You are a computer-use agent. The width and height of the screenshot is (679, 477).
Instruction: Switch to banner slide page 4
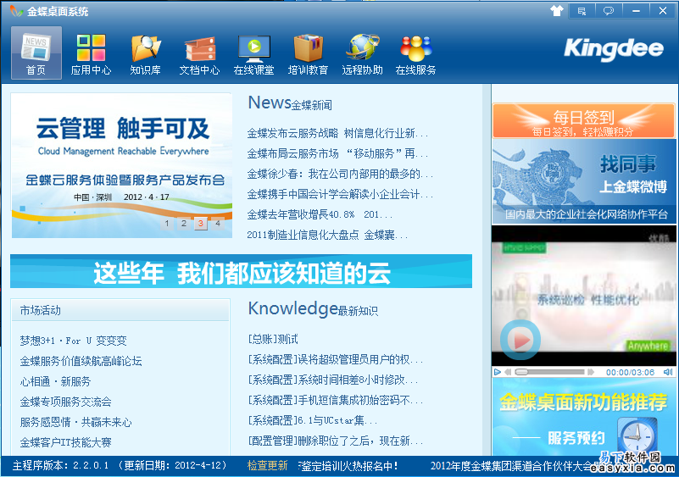tap(218, 224)
